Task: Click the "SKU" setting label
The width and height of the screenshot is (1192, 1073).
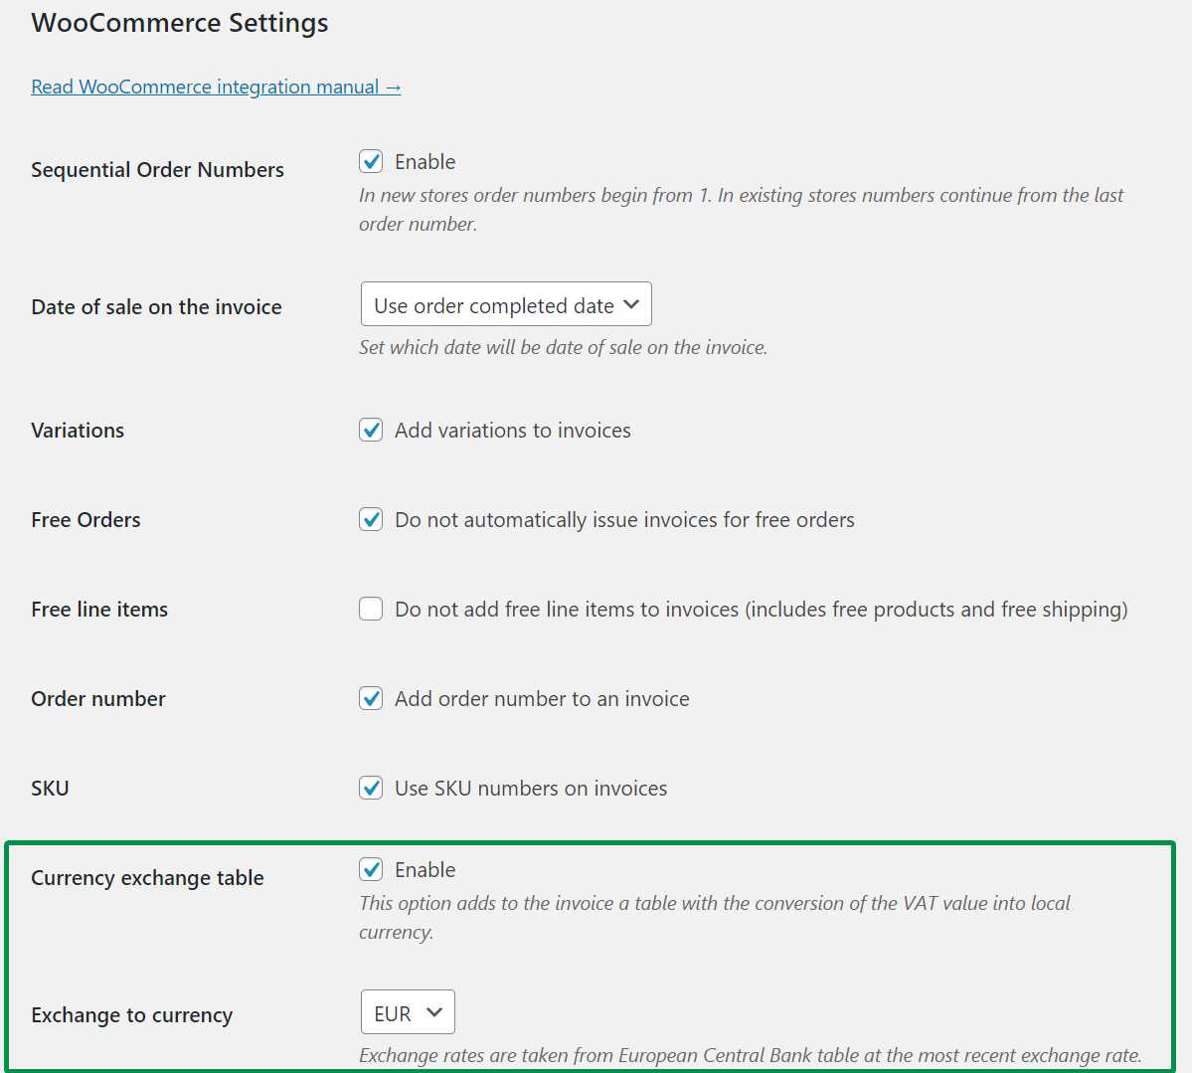Action: coord(50,788)
